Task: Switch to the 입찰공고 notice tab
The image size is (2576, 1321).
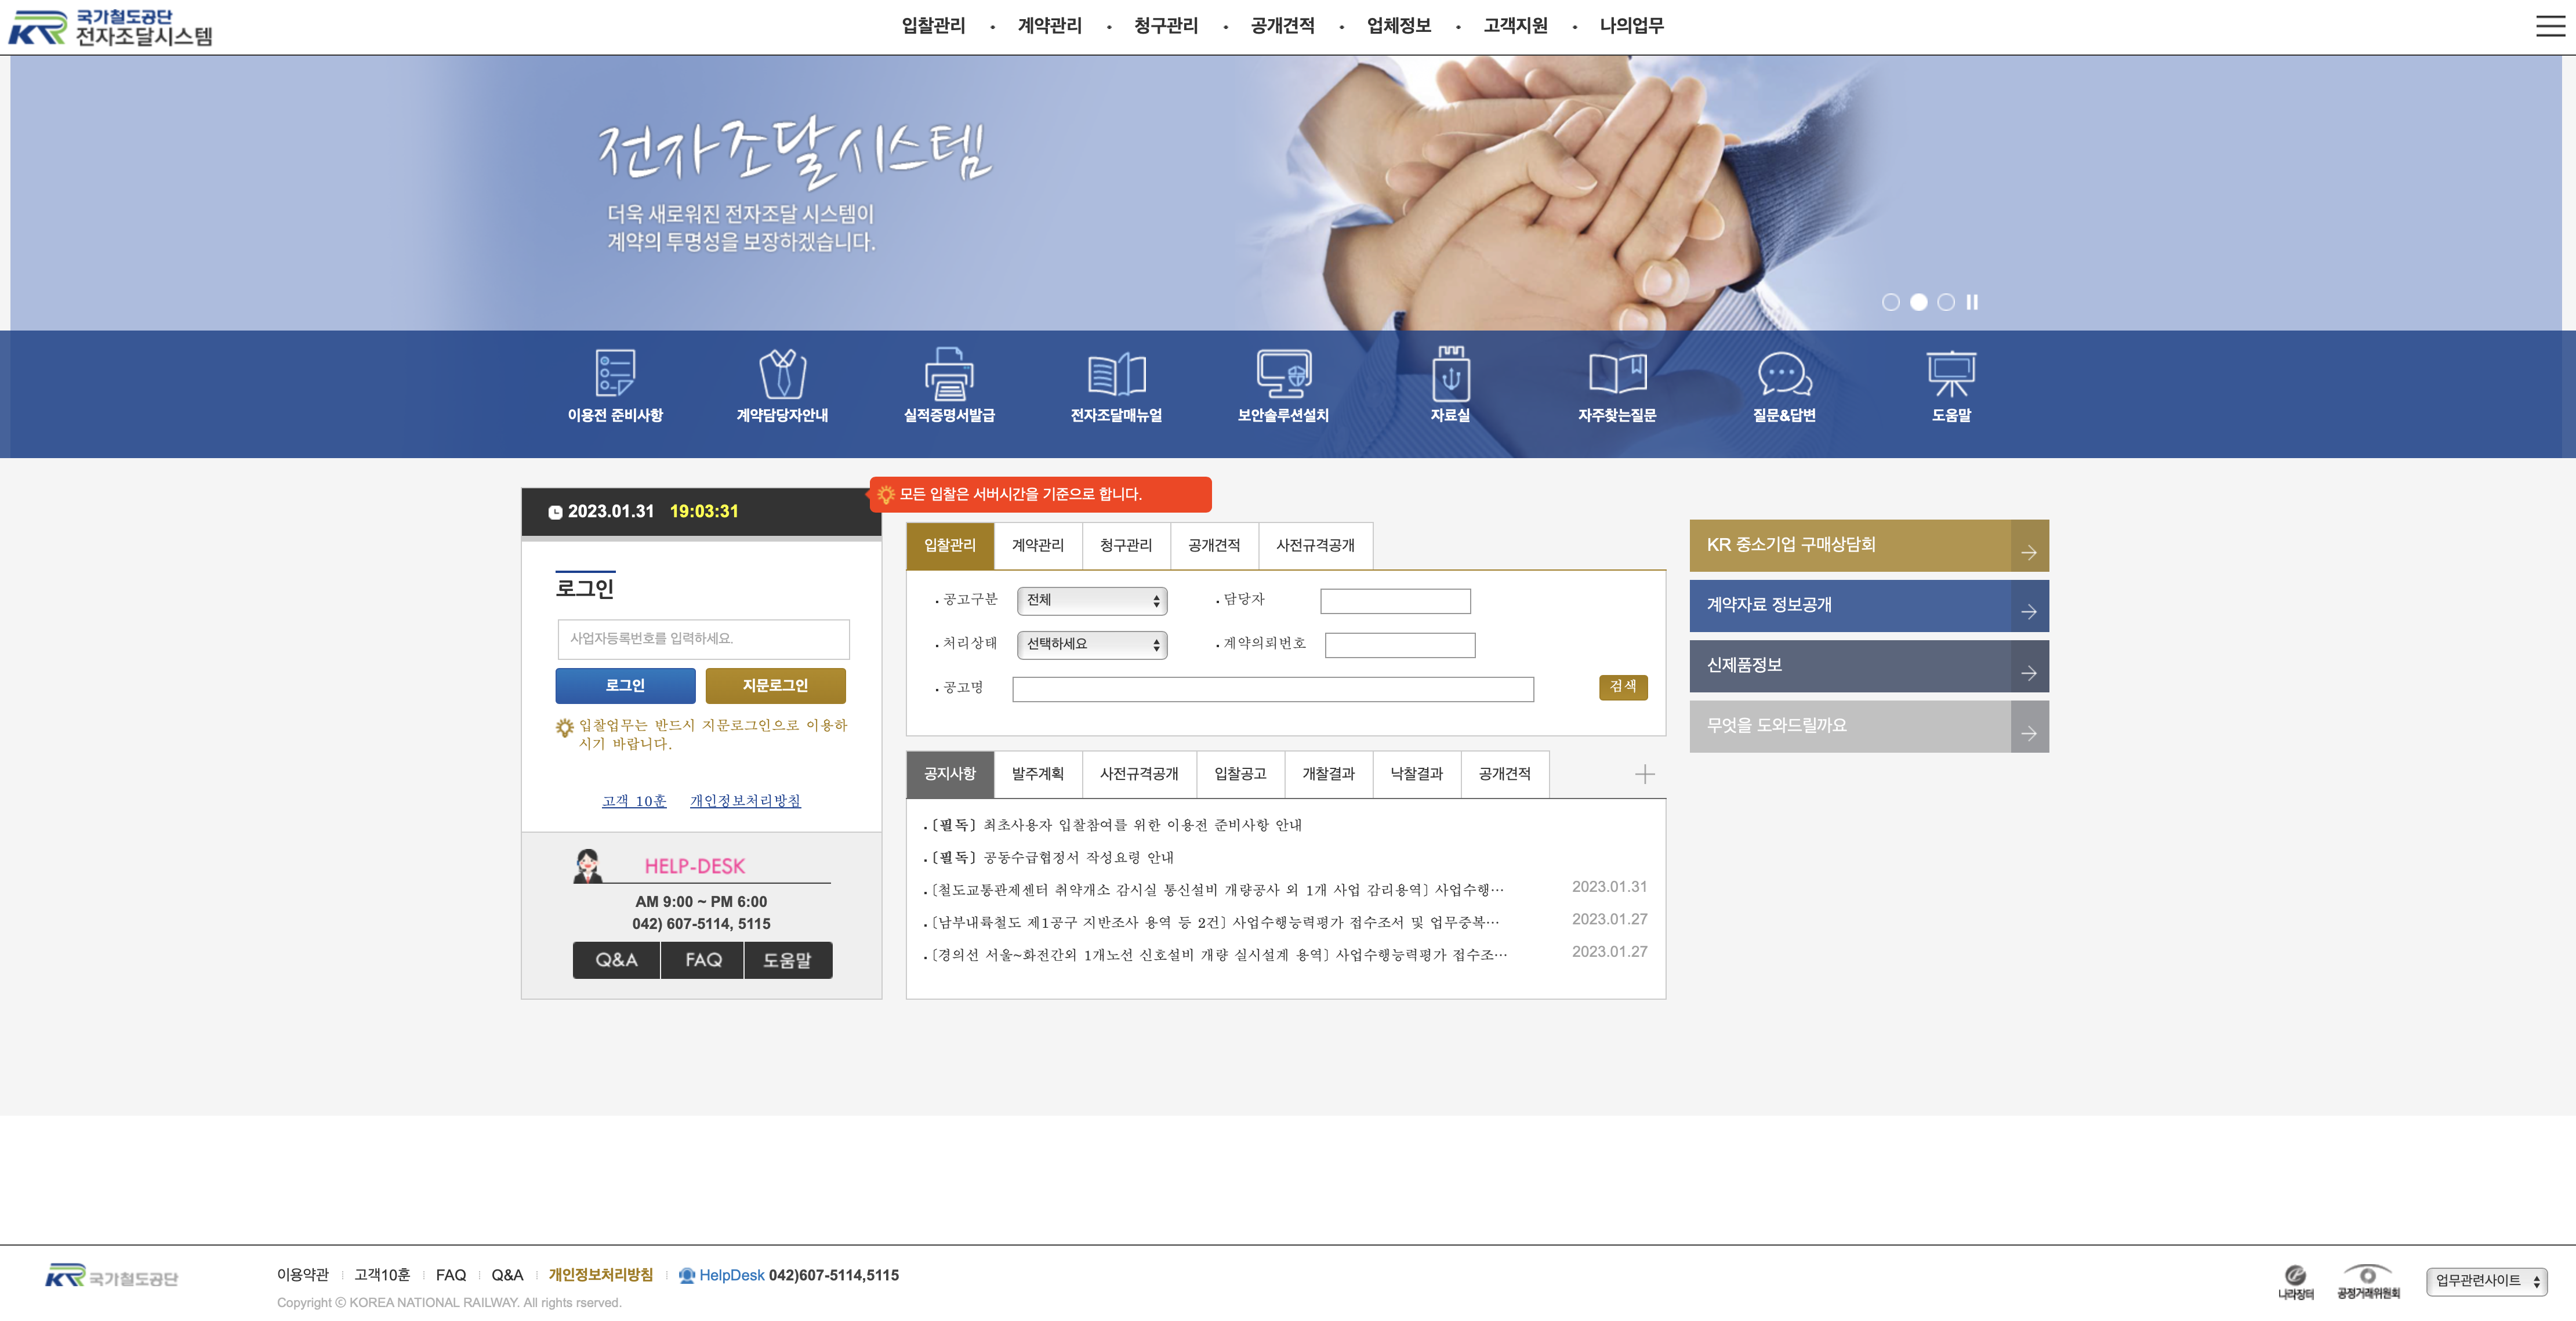Action: coord(1240,773)
